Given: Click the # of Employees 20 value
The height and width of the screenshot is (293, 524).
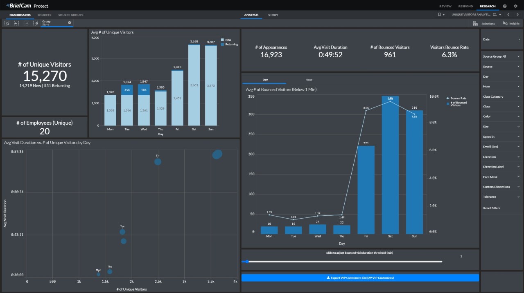Looking at the screenshot, I should point(45,131).
